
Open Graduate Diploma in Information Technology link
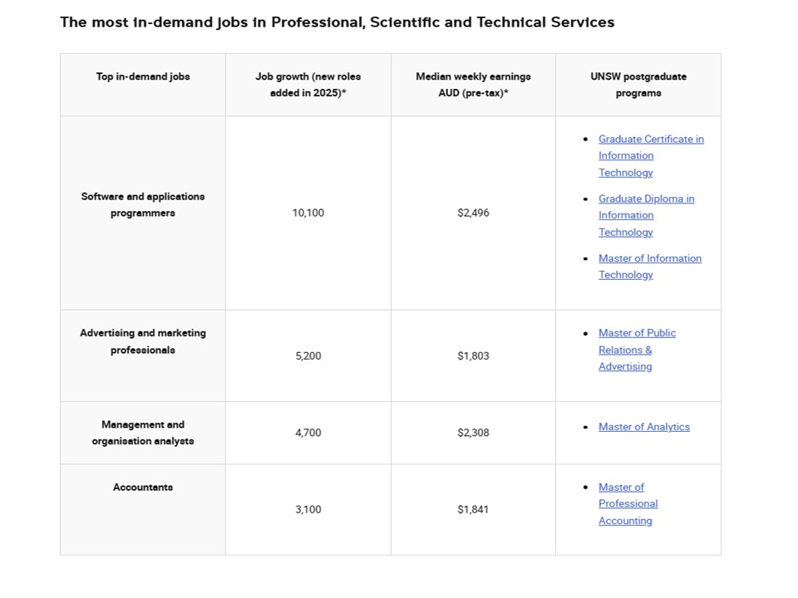point(646,199)
